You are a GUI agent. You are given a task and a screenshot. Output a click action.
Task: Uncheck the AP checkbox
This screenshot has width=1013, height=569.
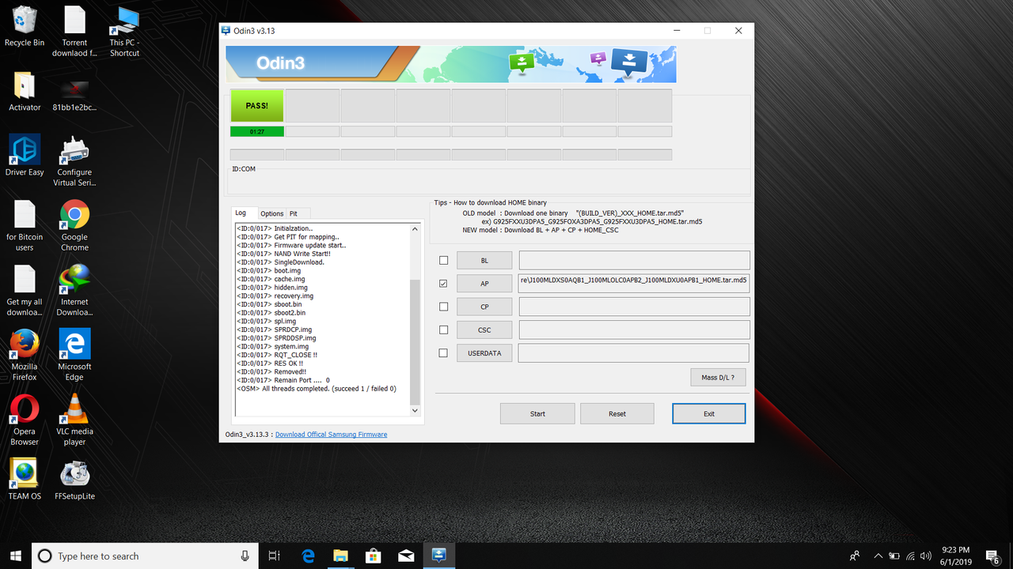pos(443,283)
